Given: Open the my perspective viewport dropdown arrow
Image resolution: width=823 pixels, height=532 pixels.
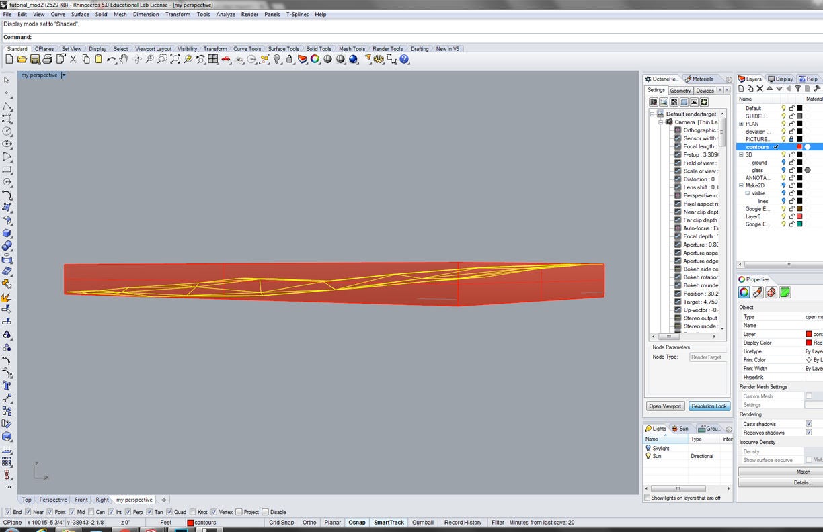Looking at the screenshot, I should [63, 75].
